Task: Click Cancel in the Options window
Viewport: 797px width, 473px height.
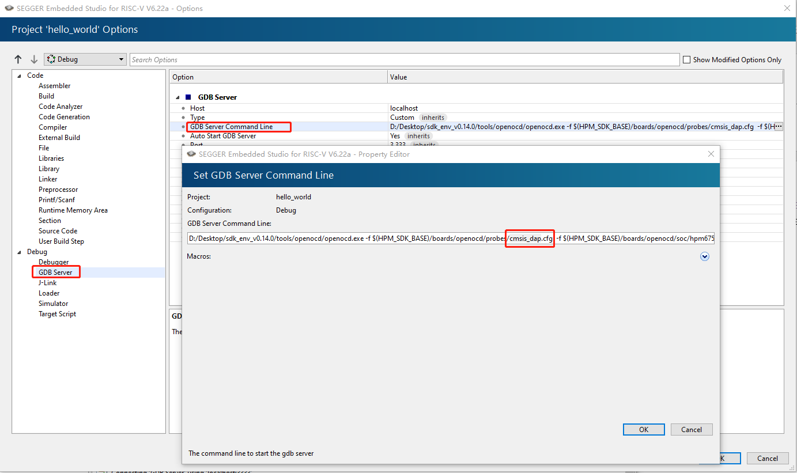Action: click(x=768, y=458)
